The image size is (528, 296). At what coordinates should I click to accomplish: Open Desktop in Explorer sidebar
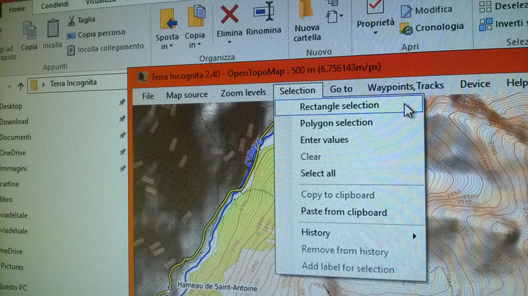[11, 106]
